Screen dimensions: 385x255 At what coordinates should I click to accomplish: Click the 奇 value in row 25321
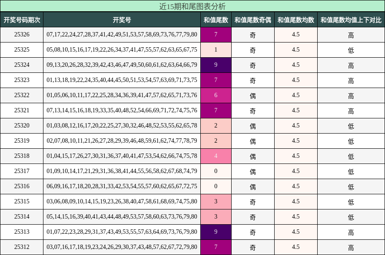pos(252,110)
